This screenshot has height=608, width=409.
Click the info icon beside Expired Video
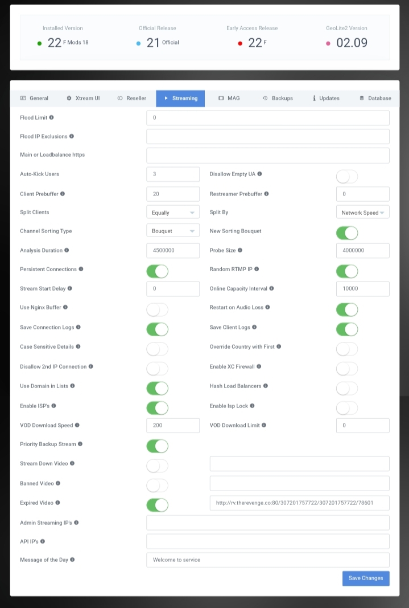click(57, 503)
